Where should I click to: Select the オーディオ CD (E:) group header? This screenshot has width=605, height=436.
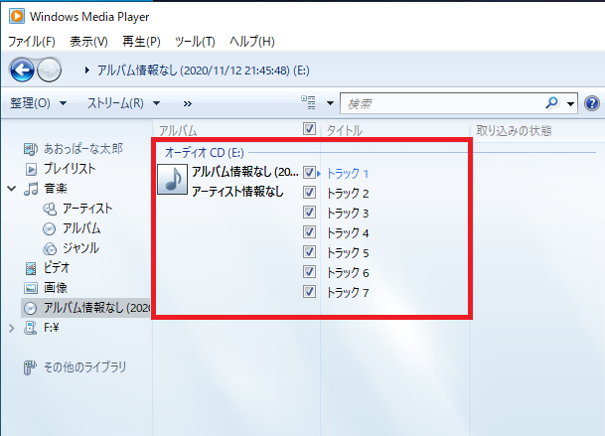[205, 153]
